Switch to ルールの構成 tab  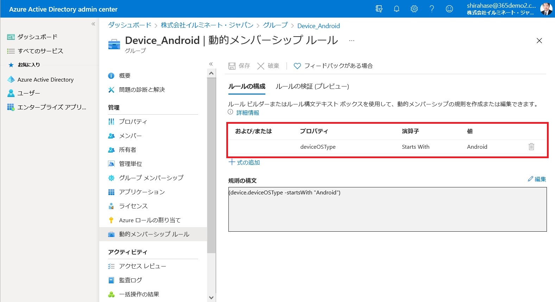click(247, 86)
